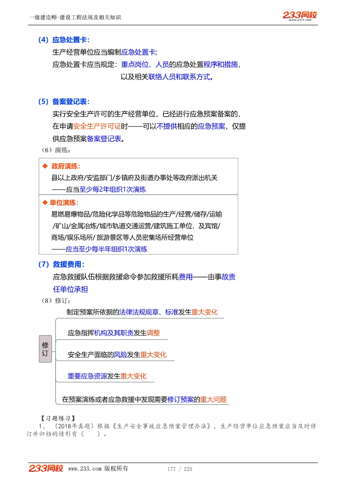
Task: Click the www.233.com link in the footer
Action: tap(85, 469)
